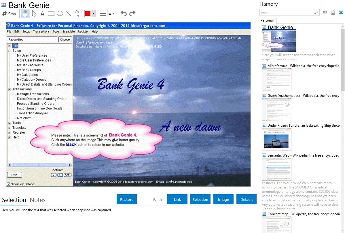Open the Setup menu in Bank Genie

(x=26, y=32)
